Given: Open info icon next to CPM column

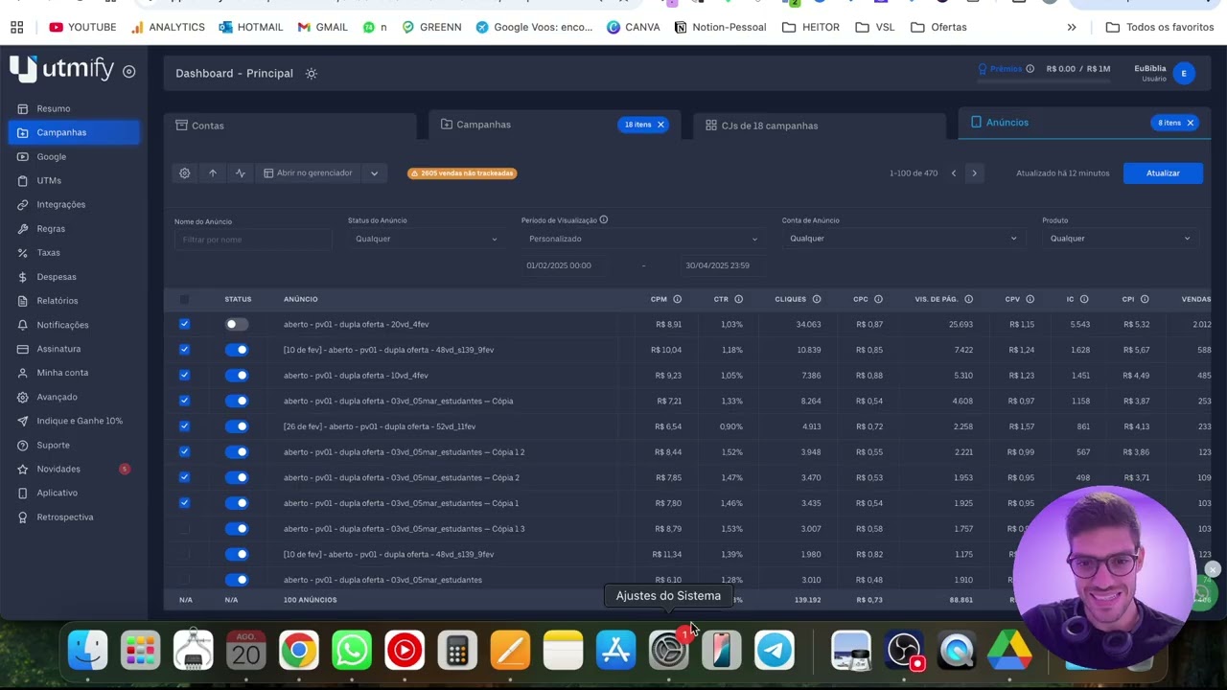Looking at the screenshot, I should tap(677, 299).
